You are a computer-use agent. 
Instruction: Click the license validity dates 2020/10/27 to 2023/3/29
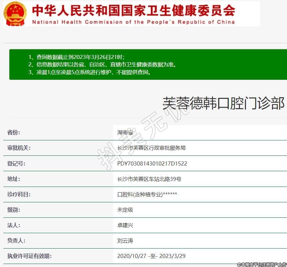click(151, 256)
